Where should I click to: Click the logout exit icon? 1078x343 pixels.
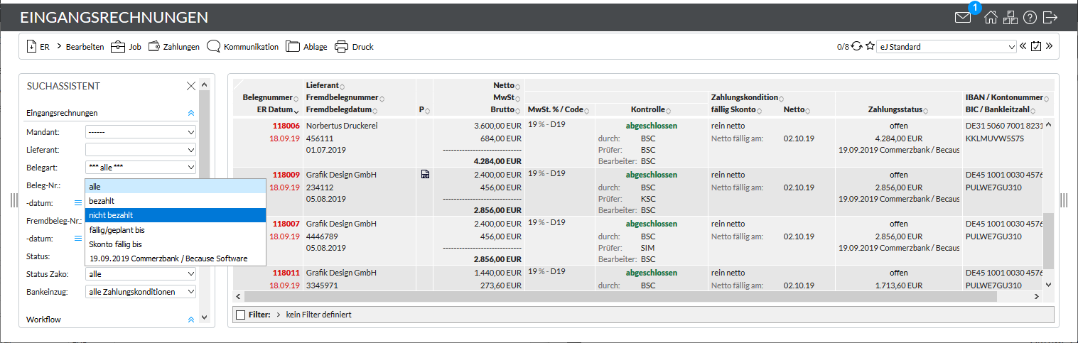1050,18
